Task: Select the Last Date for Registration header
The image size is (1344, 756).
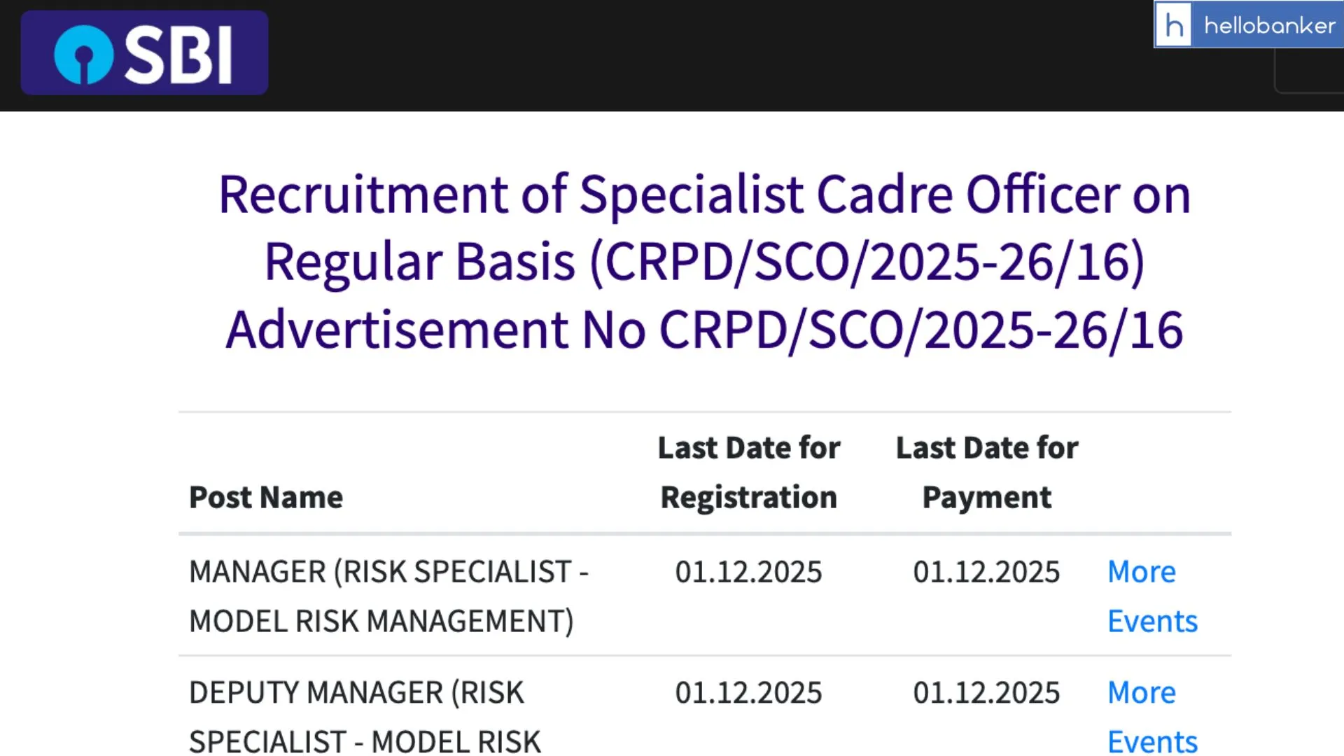Action: (749, 472)
